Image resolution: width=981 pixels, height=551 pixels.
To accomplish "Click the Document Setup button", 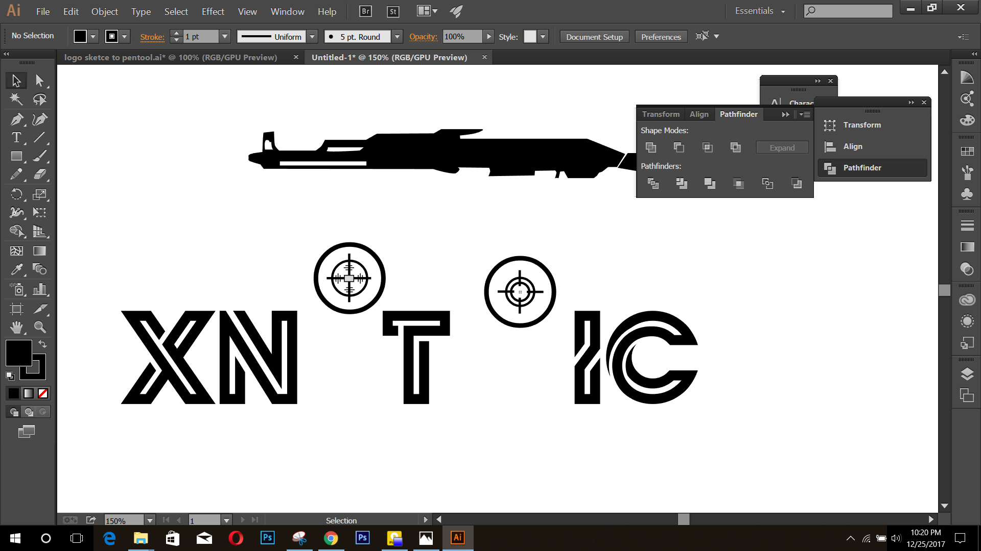I will point(594,37).
